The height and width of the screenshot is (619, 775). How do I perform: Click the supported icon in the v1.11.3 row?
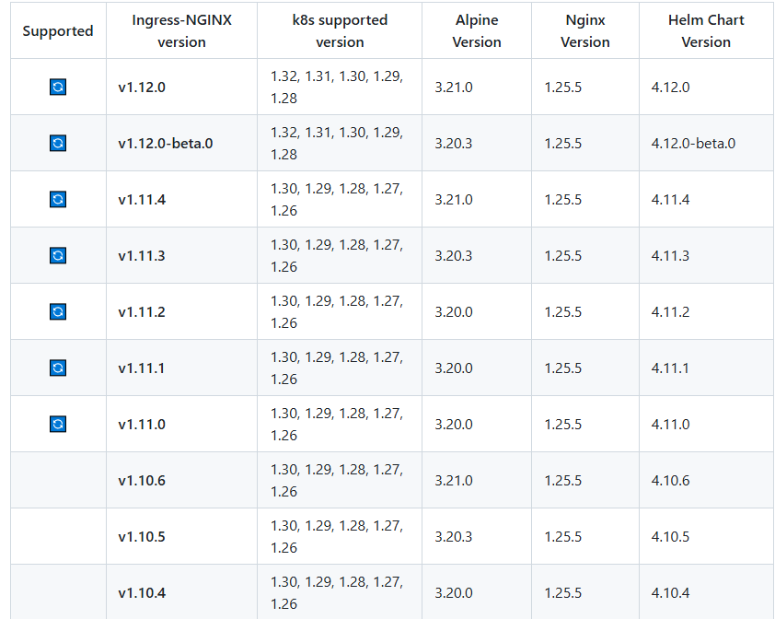tap(58, 256)
